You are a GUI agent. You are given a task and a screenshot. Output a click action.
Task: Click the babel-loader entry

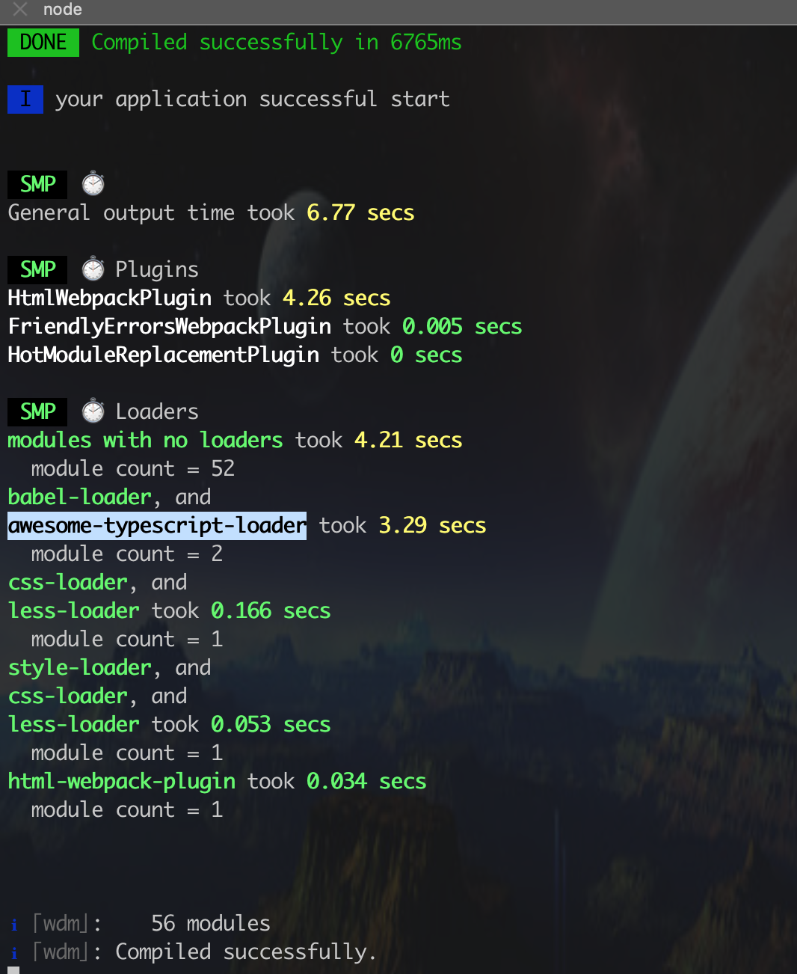coord(80,497)
